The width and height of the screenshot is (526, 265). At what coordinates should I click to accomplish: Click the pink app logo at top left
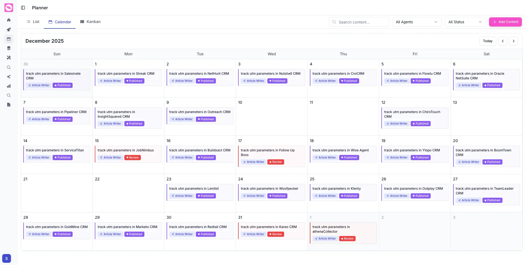coord(8,8)
